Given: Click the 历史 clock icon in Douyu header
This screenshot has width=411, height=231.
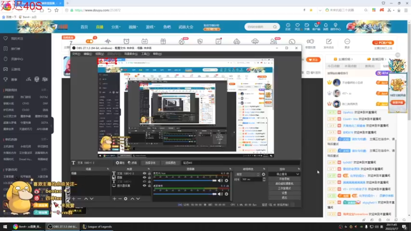Looking at the screenshot, I should 288,25.
